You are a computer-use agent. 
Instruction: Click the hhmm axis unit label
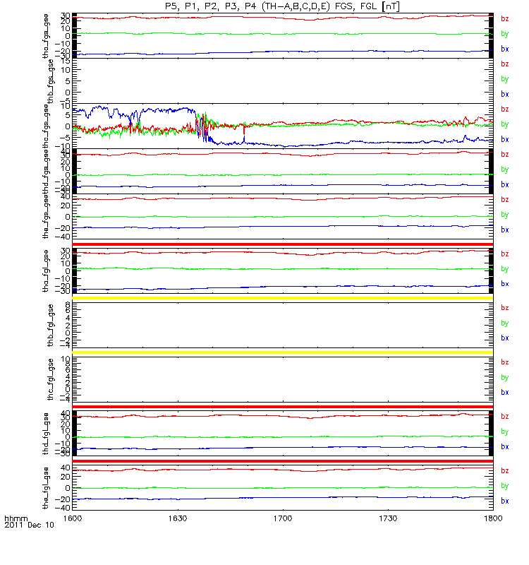16,518
